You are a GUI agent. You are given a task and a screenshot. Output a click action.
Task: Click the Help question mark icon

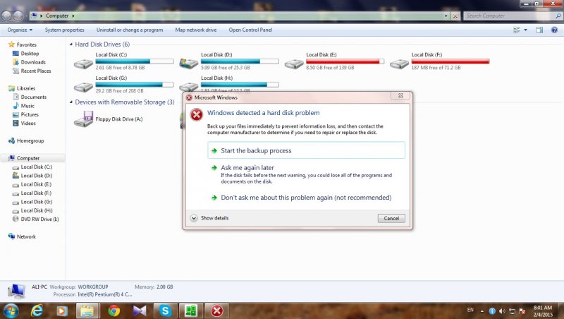pos(554,30)
